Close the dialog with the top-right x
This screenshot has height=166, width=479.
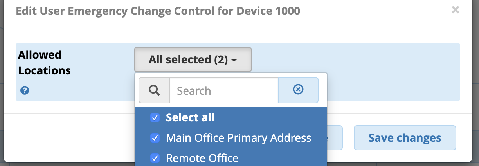click(455, 10)
